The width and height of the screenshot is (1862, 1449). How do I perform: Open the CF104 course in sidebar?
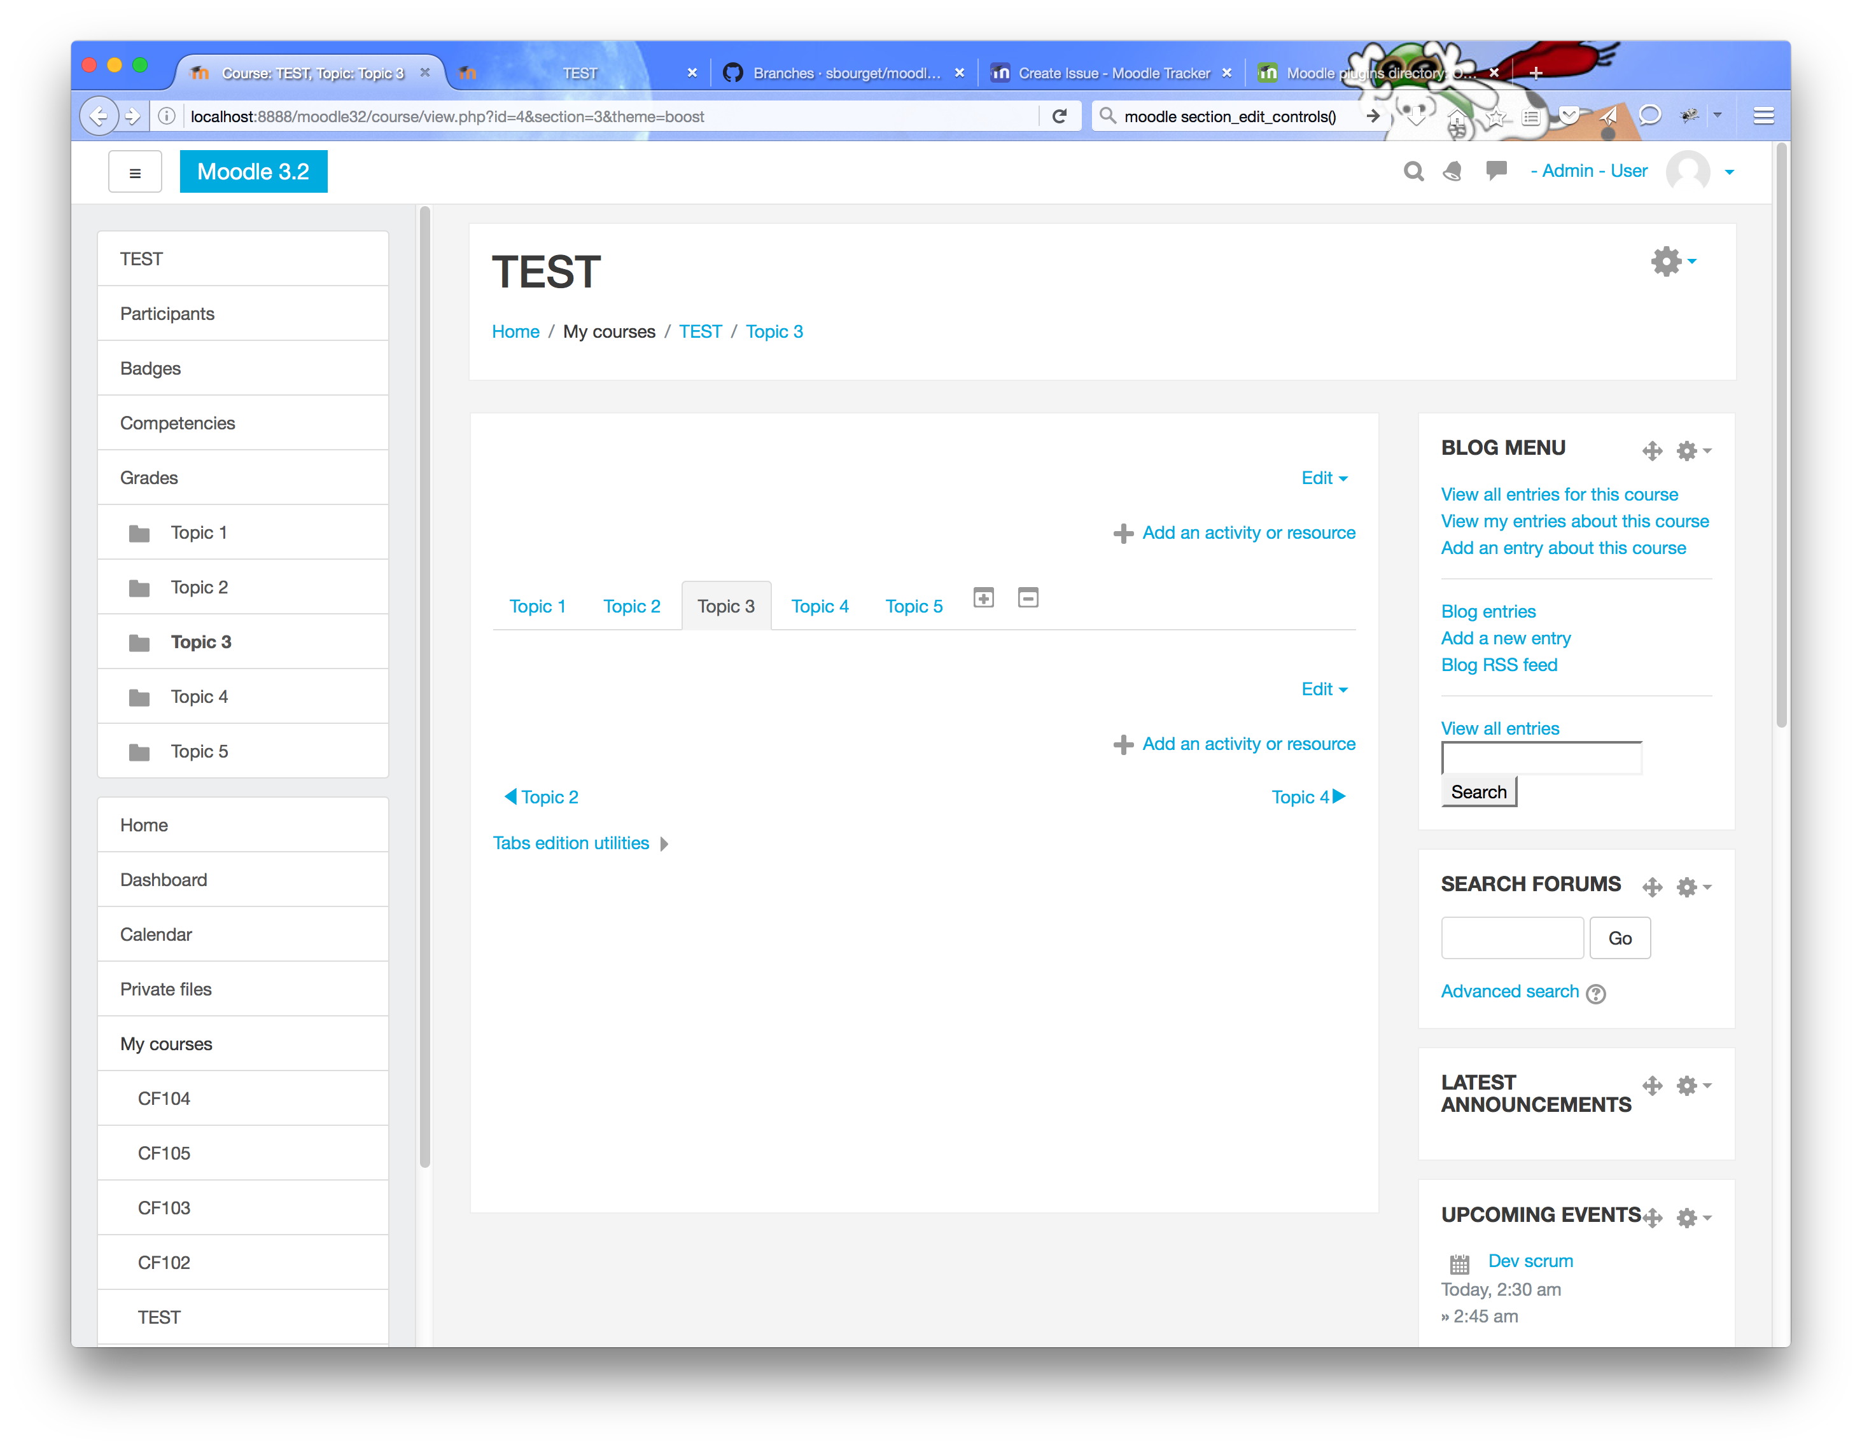[243, 1099]
